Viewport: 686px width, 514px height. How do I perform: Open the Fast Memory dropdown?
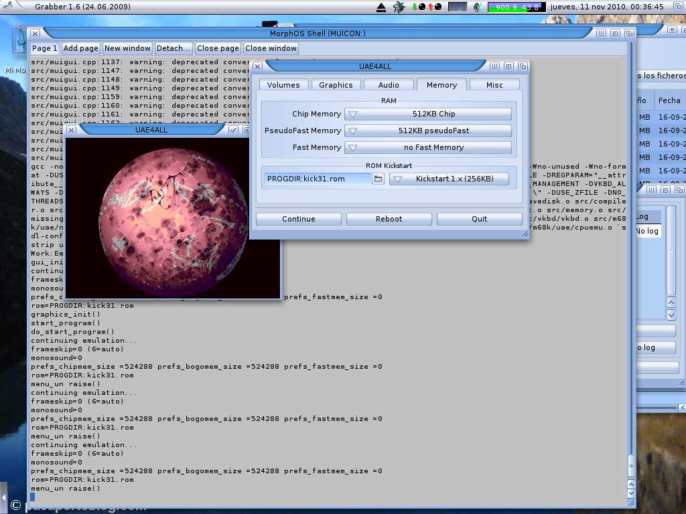(428, 147)
